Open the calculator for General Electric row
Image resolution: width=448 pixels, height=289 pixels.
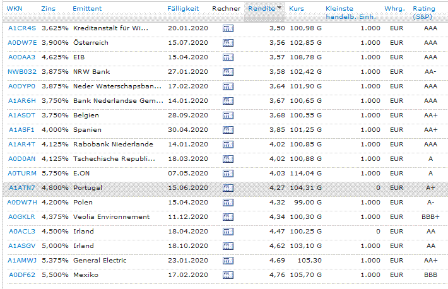[x=228, y=261]
